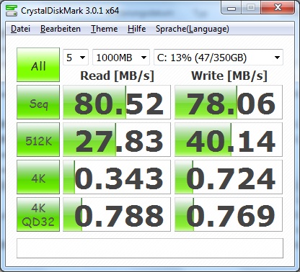Open the Sprache(Language) menu
This screenshot has height=272, width=300.
(x=193, y=29)
